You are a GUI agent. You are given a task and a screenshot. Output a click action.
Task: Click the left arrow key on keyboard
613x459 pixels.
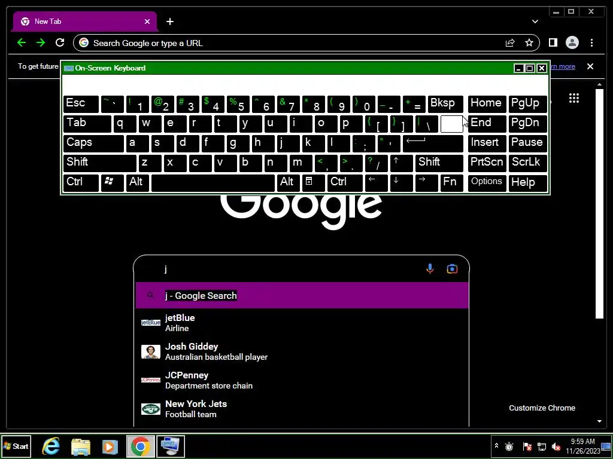(376, 182)
